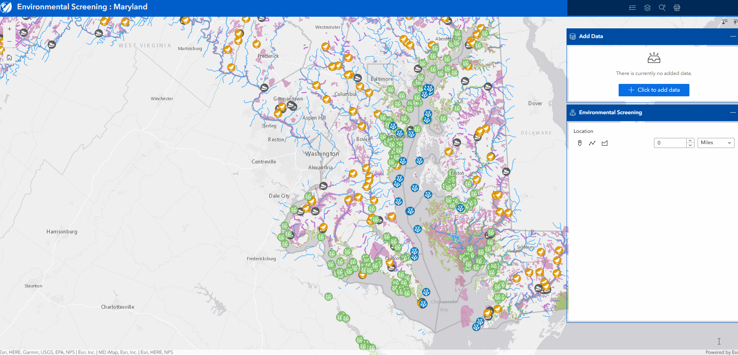738x355 pixels.
Task: Click the Environmental Screening panel title
Action: pos(610,112)
